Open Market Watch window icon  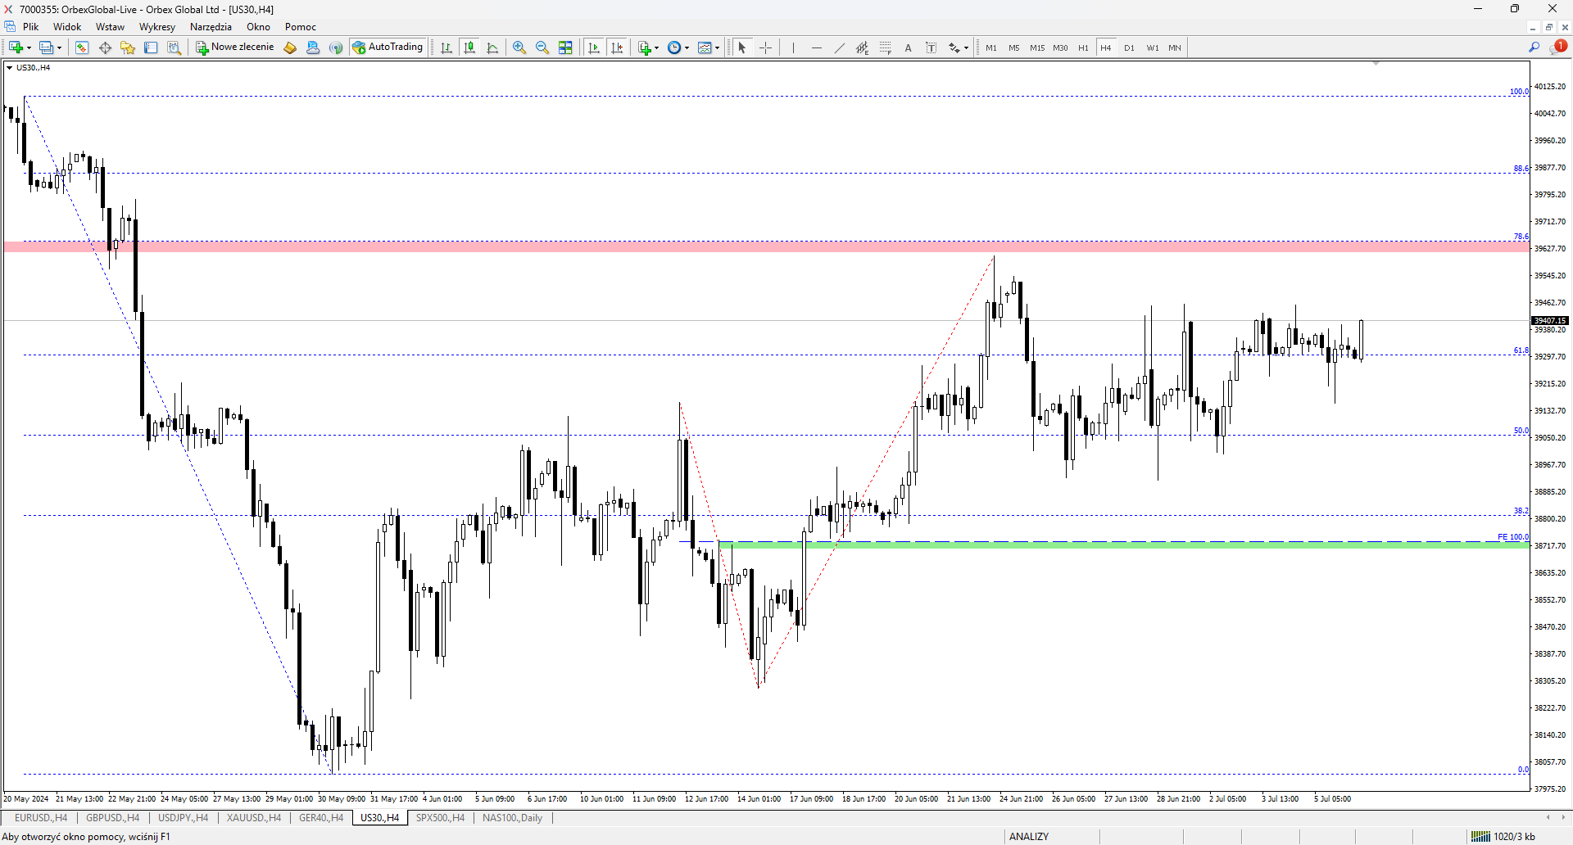tap(82, 47)
